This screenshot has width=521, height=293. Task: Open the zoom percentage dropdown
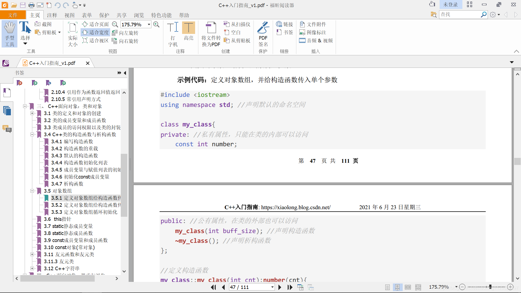click(x=149, y=24)
